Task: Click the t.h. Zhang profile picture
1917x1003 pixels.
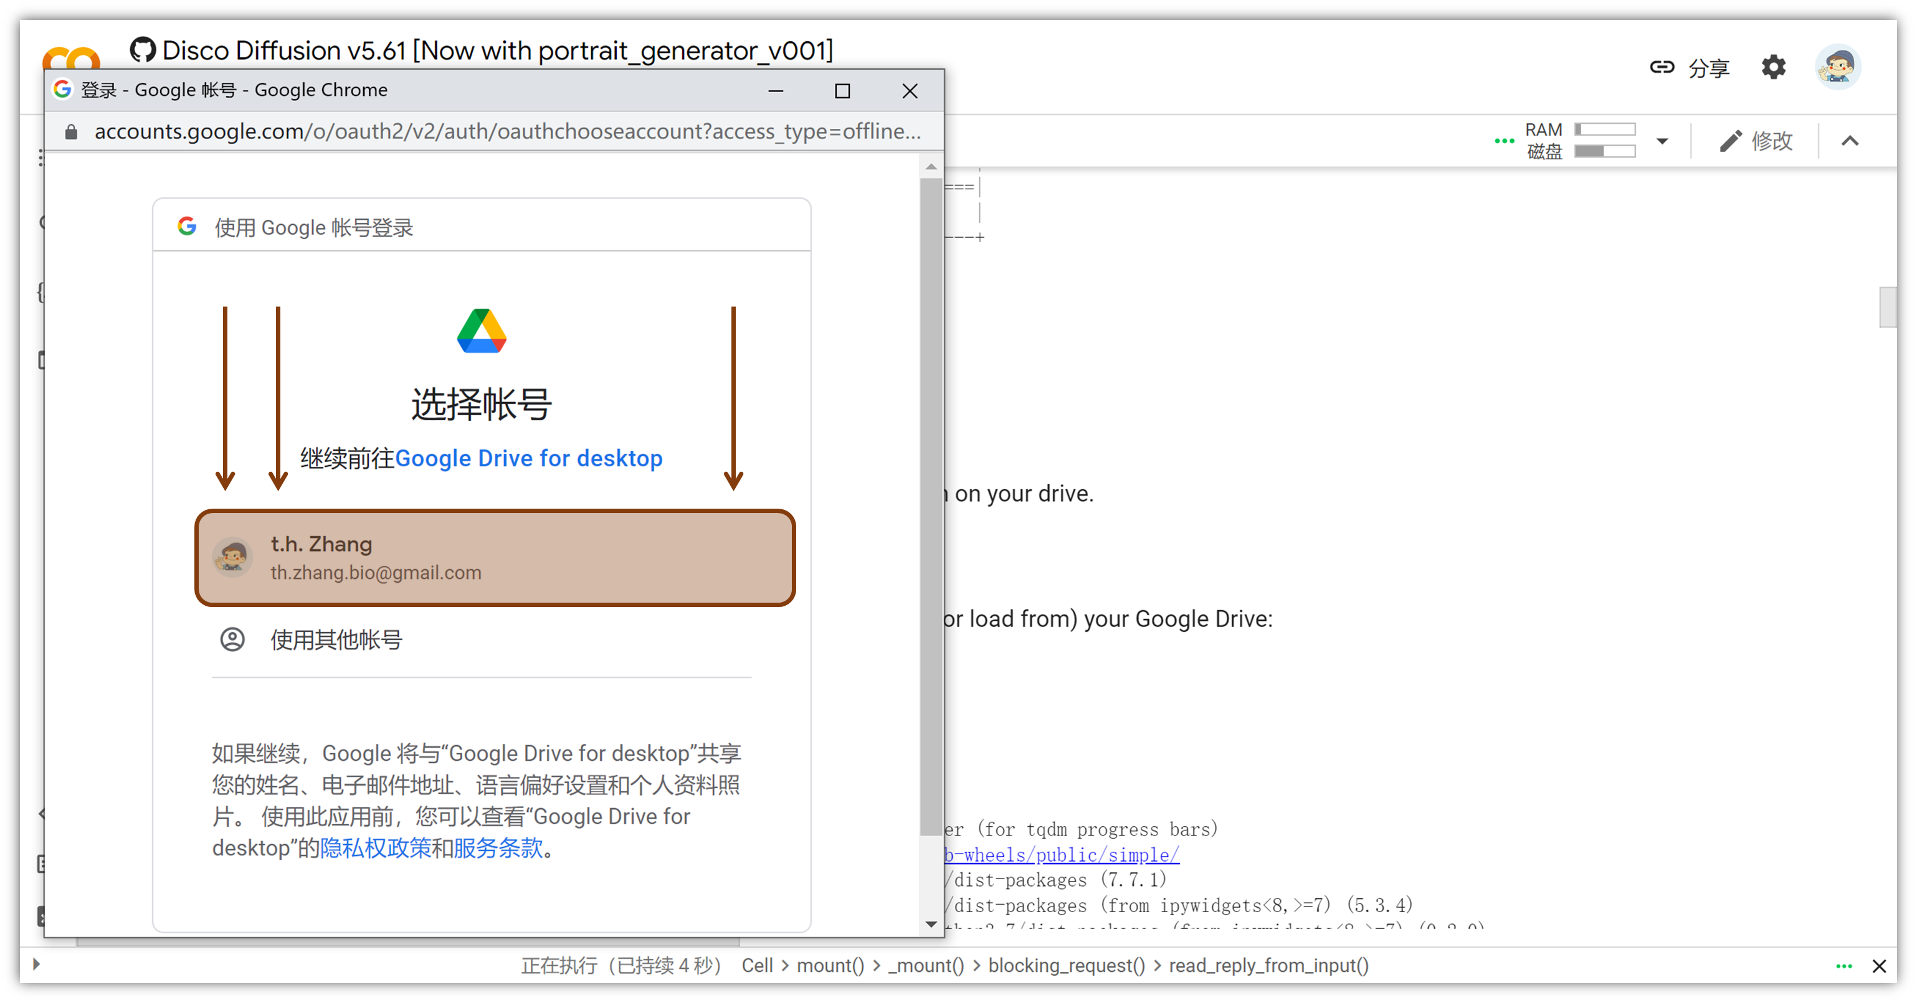Action: point(232,558)
